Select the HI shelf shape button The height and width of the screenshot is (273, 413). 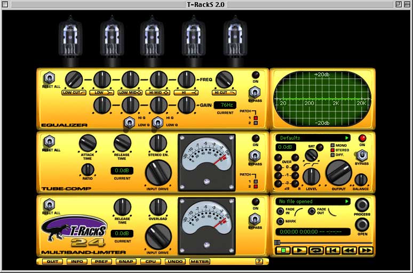point(186,93)
